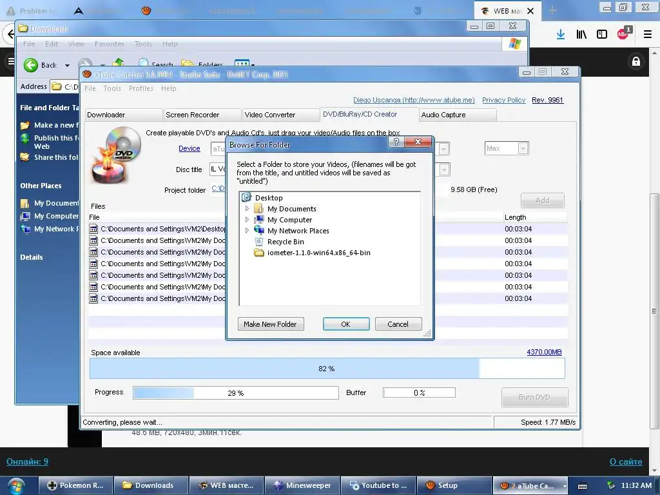660x495 pixels.
Task: Click the Device link
Action: 189,149
